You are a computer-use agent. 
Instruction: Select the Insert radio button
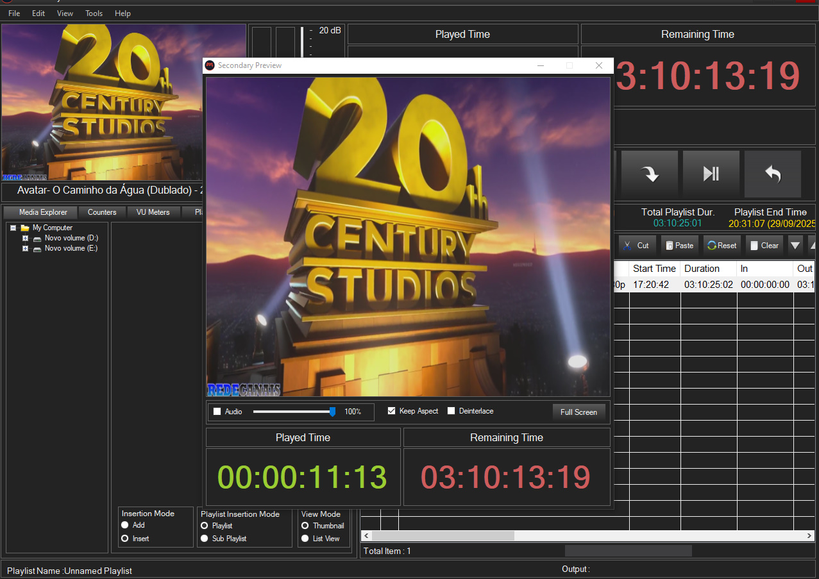[x=125, y=539]
